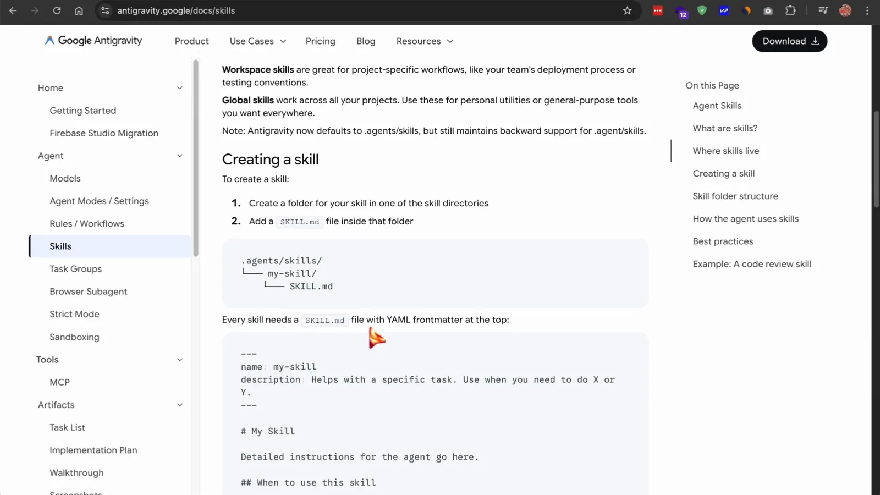Jump to Best practices section

click(723, 241)
